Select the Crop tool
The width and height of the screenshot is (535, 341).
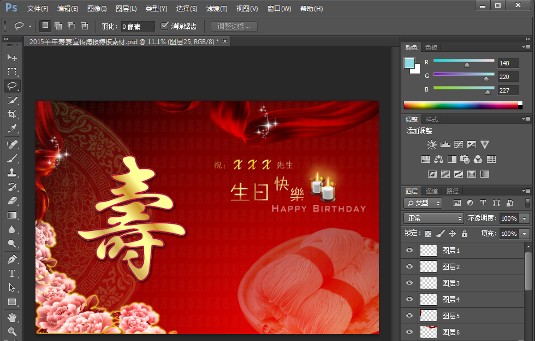(x=12, y=114)
